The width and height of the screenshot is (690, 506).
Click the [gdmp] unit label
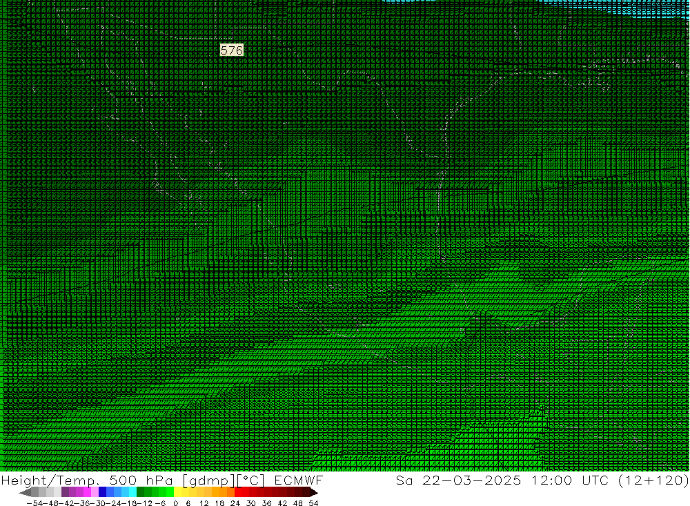(209, 480)
